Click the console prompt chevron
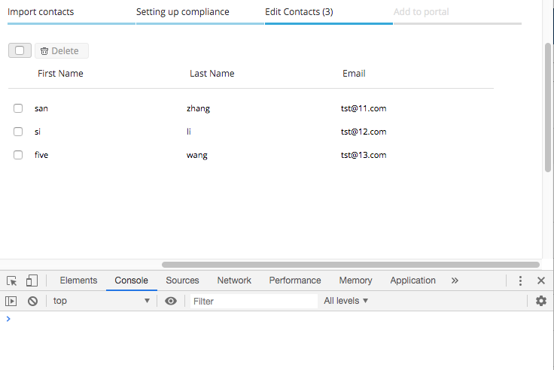 (x=8, y=319)
